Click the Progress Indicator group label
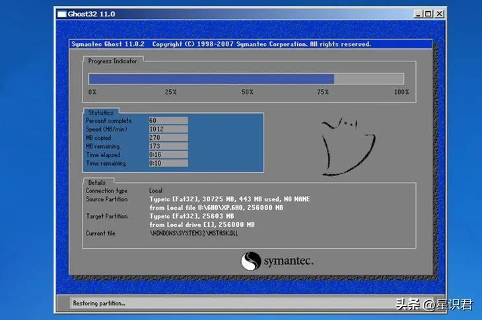Viewport: 482px width, 320px height. (x=112, y=61)
